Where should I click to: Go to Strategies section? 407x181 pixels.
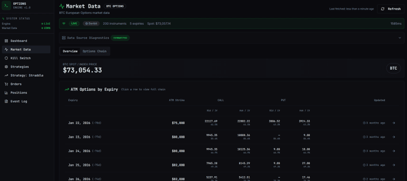tap(26, 66)
